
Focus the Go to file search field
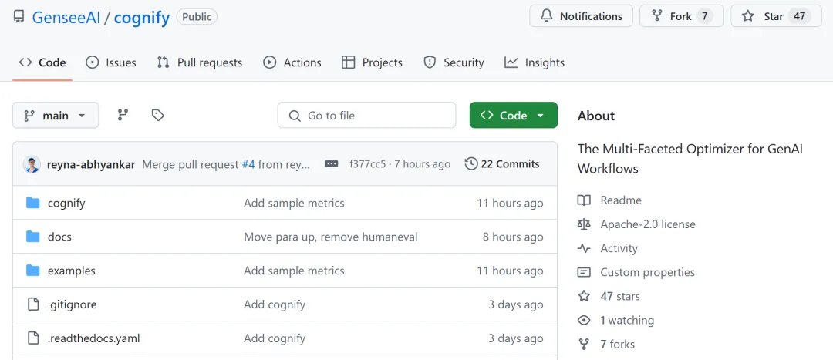coord(366,115)
